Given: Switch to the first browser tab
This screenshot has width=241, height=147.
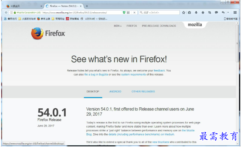Looking at the screenshot, I should [24, 6].
